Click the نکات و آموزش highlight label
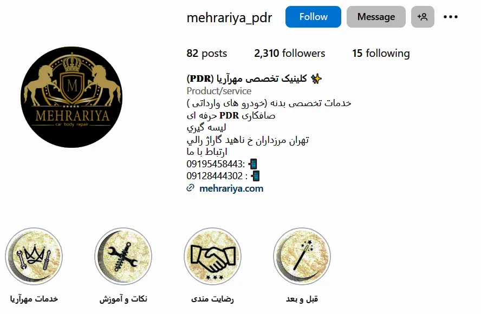 (123, 299)
